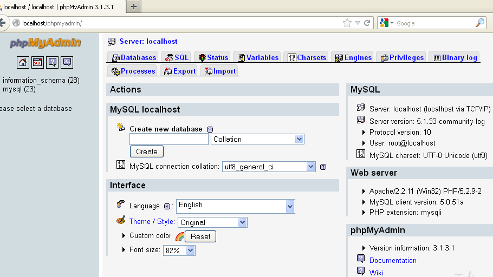Open the SQL query window icon in sidebar

(37, 63)
